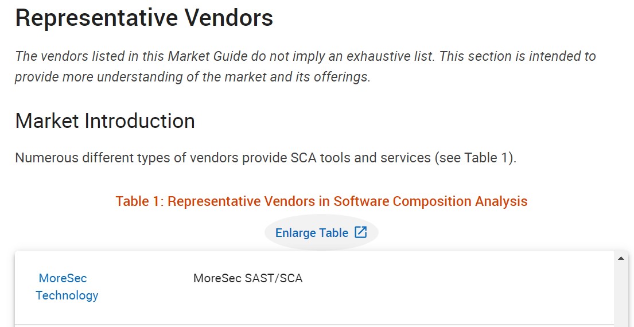Click the Market Introduction heading
This screenshot has height=327, width=634.
tap(105, 121)
